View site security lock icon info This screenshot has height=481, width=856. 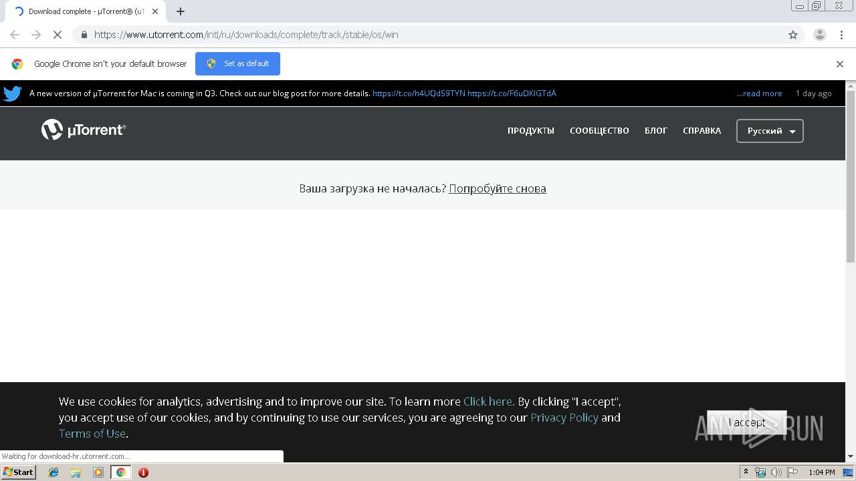[84, 35]
